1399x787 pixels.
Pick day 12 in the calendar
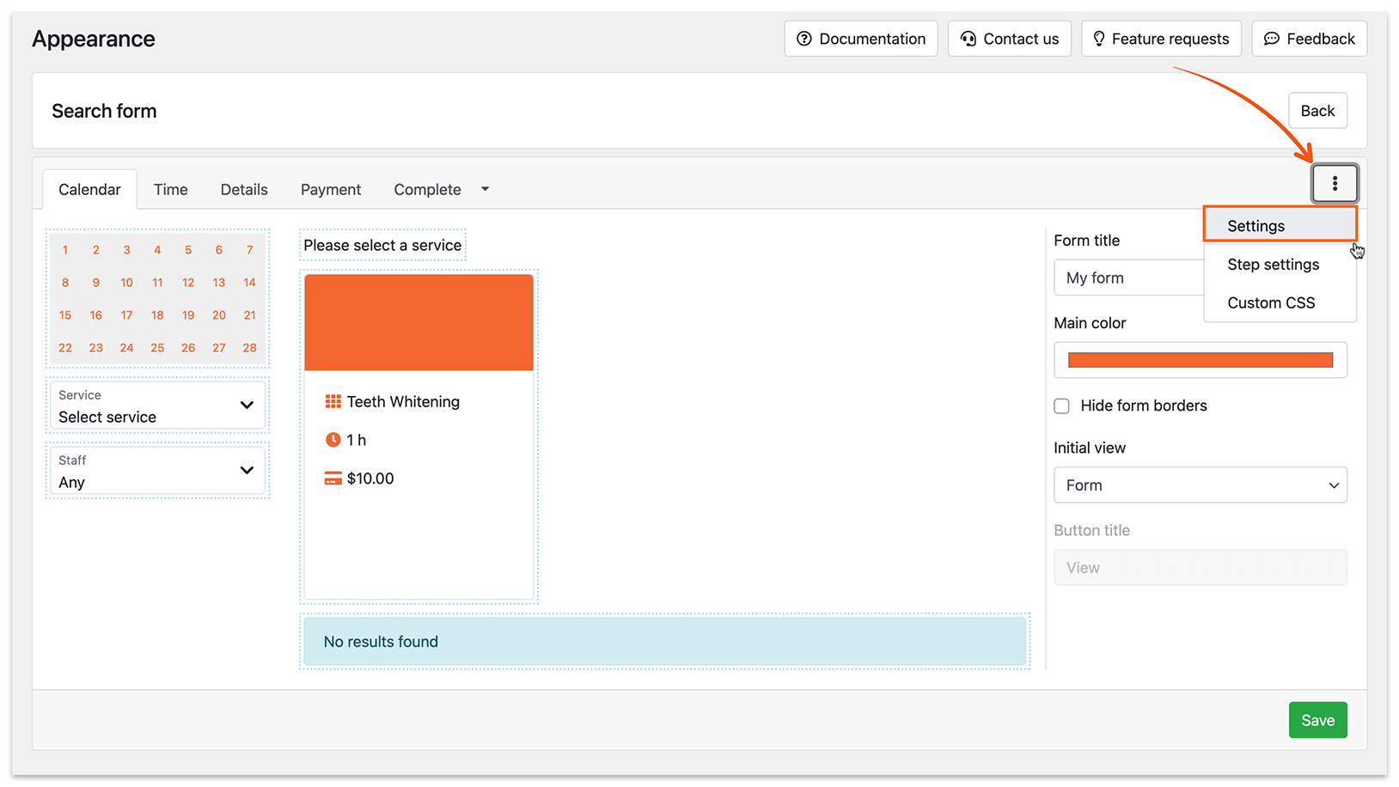coord(188,283)
